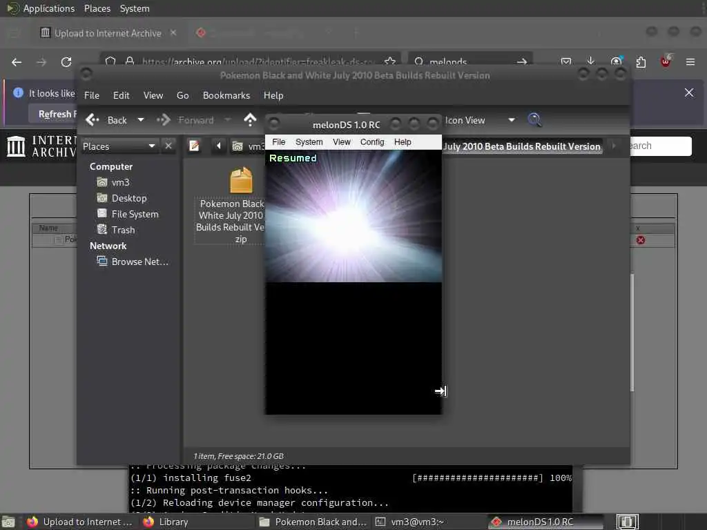Open melonDS Help menu
Screen dimensions: 707x530
403,142
